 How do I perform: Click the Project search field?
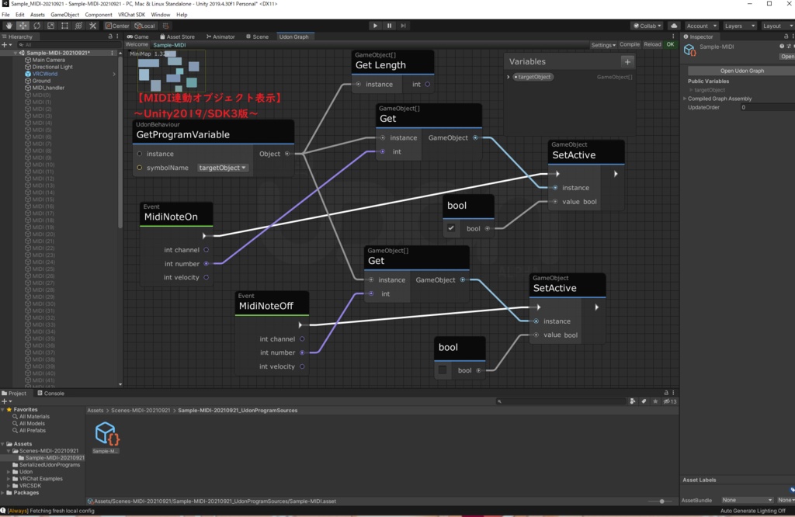562,401
